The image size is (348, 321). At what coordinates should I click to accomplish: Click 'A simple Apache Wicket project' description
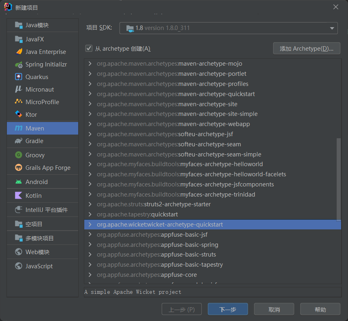(x=133, y=292)
